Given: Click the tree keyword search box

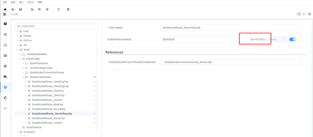Looking at the screenshot, I should (57, 26).
